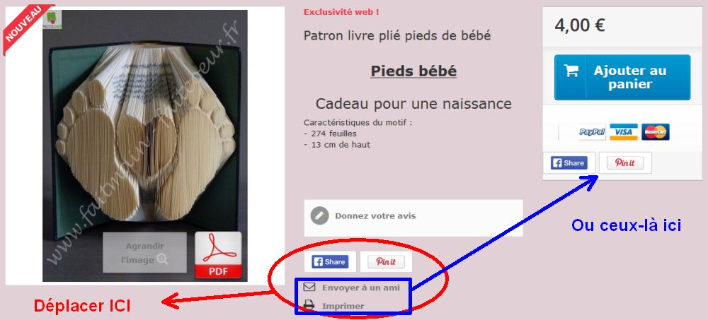
Task: Click the shopping cart icon
Action: pos(571,71)
